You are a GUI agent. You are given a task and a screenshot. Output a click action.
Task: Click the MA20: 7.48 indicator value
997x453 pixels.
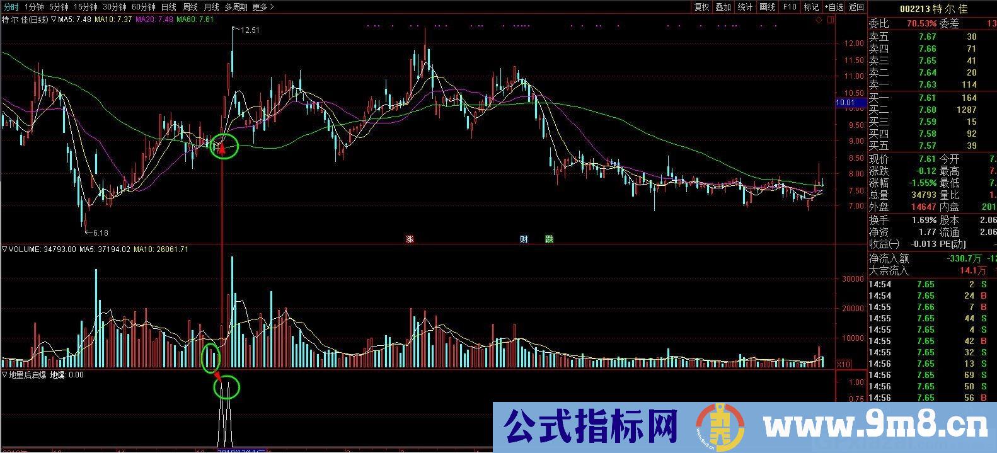click(154, 20)
